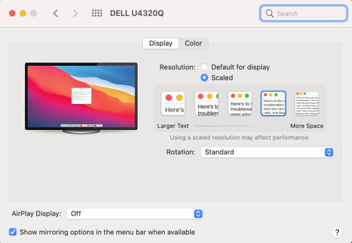The height and width of the screenshot is (243, 352).
Task: Go forward with the right chevron
Action: 75,14
